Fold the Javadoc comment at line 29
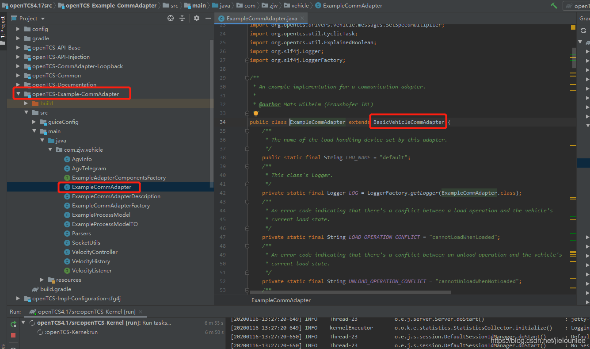 tap(247, 78)
